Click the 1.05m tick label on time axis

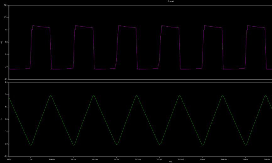coord(246,159)
